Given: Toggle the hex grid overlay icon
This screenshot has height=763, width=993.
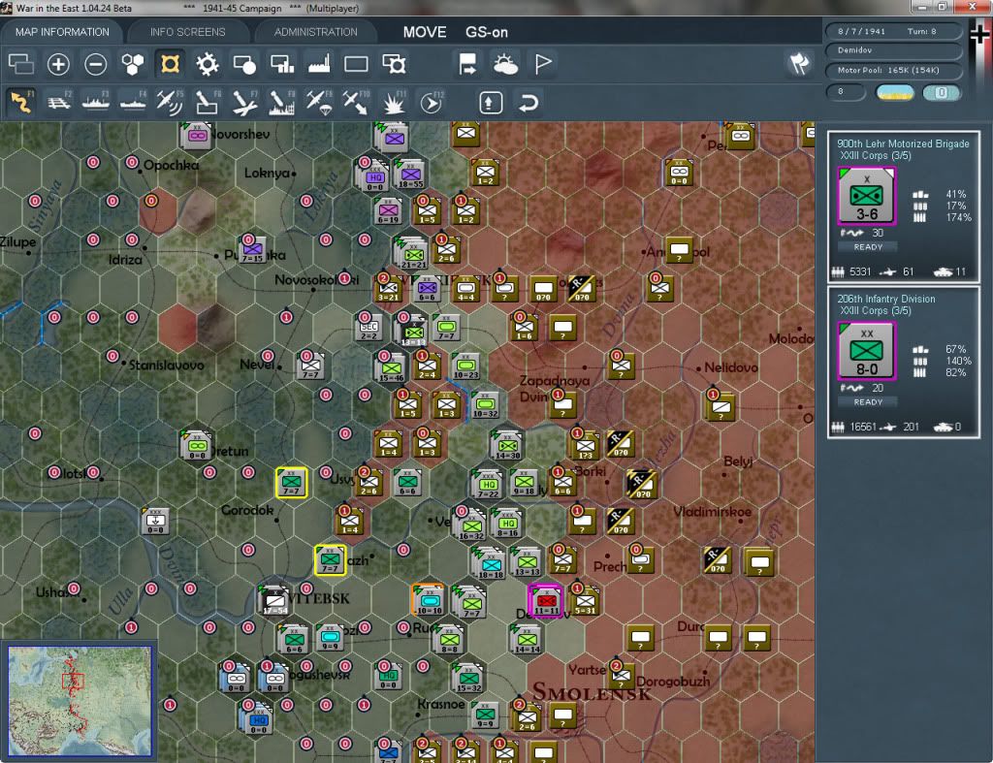Looking at the screenshot, I should coord(133,64).
